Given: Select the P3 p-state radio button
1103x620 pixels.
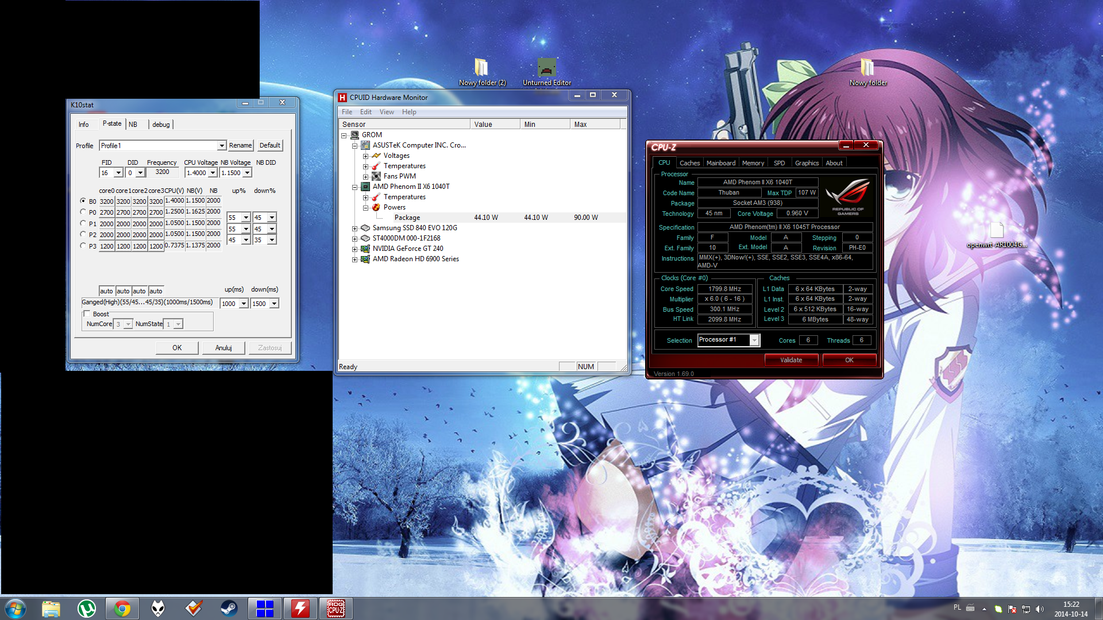Looking at the screenshot, I should pyautogui.click(x=83, y=245).
